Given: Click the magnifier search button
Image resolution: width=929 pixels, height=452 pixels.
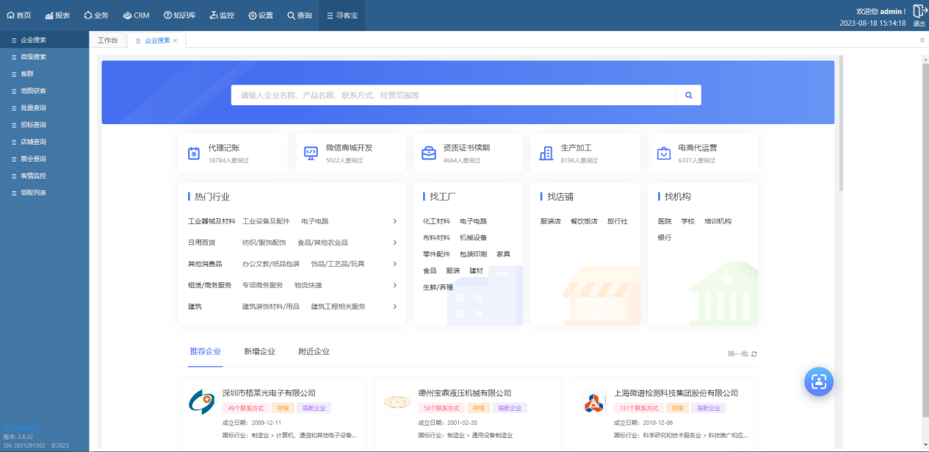Looking at the screenshot, I should (x=688, y=96).
